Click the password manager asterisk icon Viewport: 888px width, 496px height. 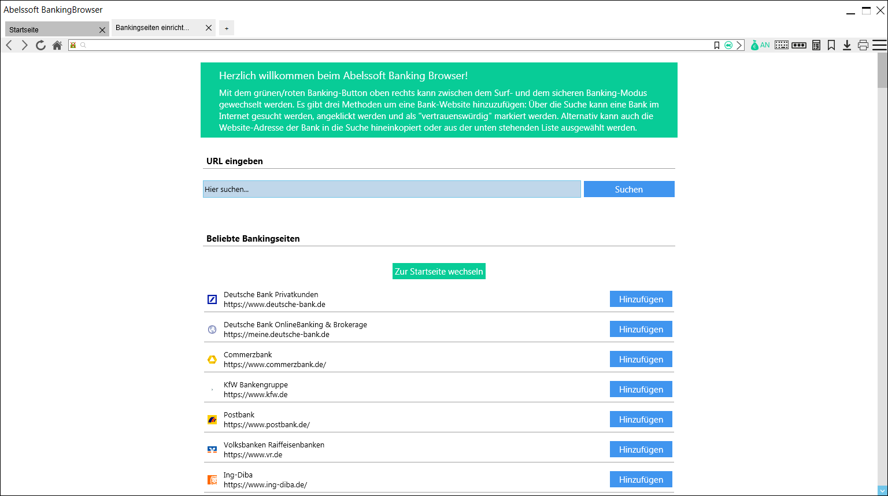799,45
